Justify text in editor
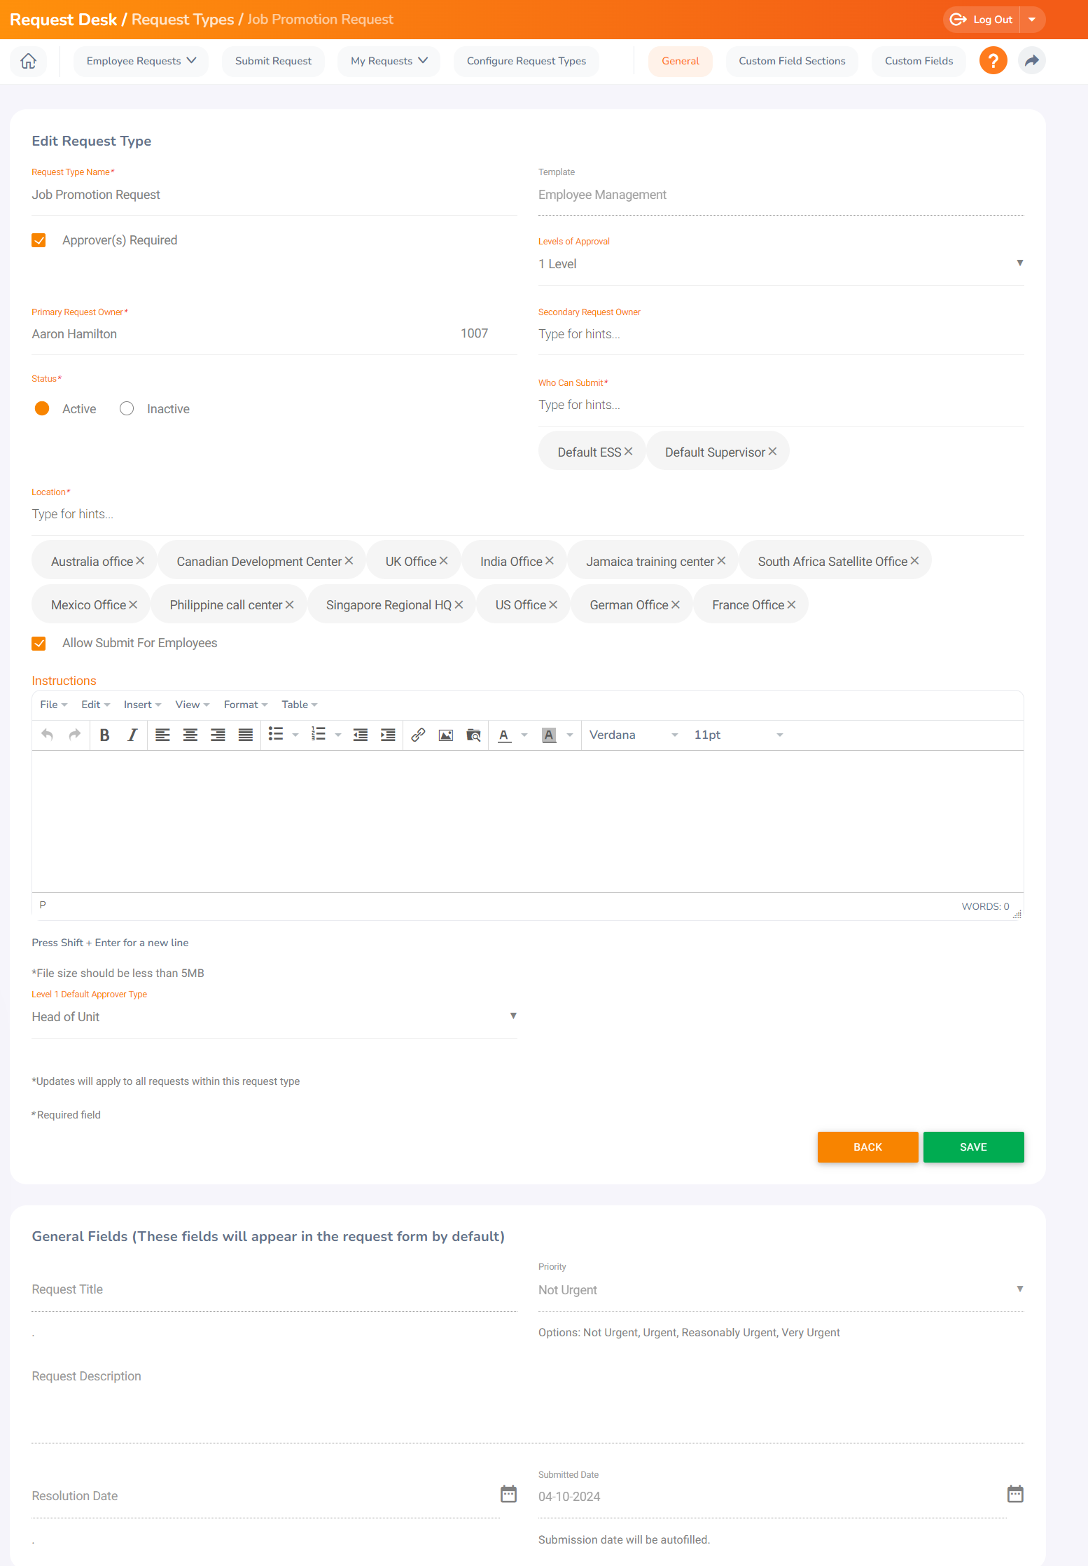This screenshot has height=1566, width=1088. [x=246, y=735]
